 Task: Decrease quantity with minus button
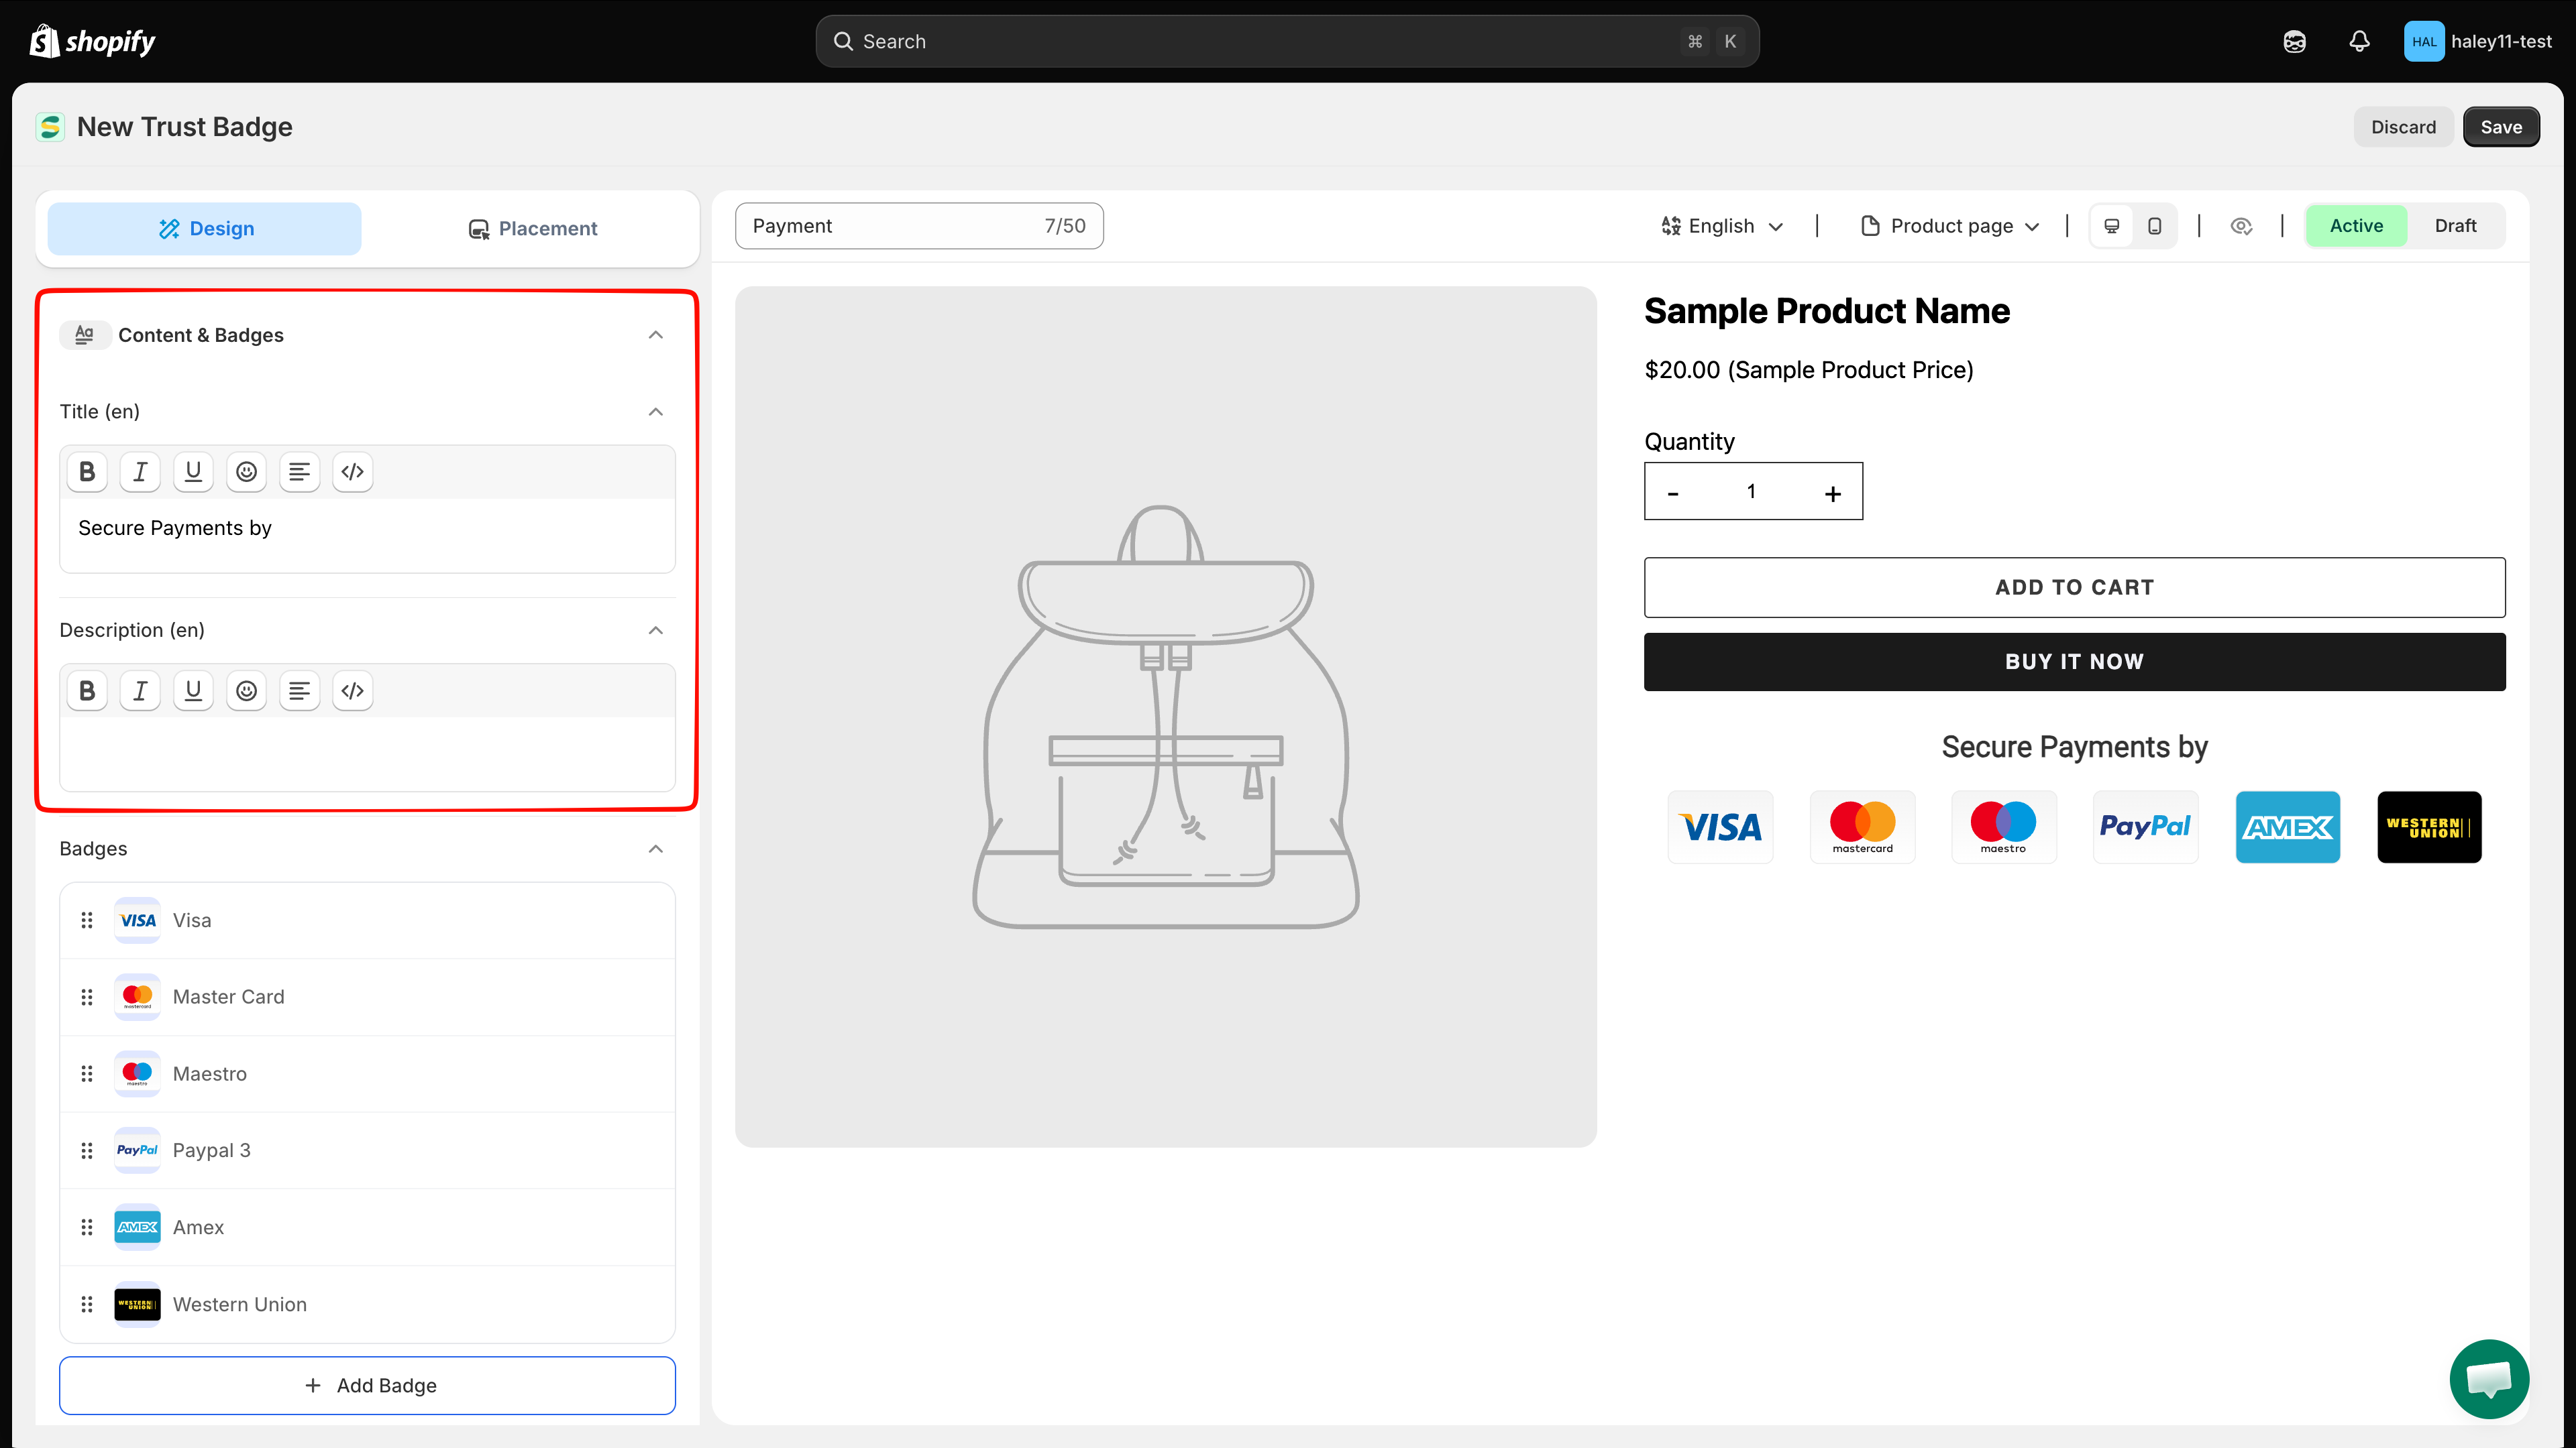1673,493
